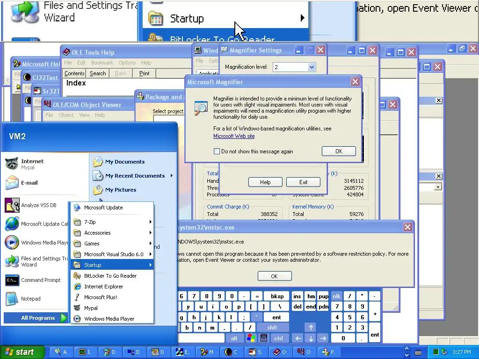Open Microsoft Update Catalog pinned item
The width and height of the screenshot is (479, 359).
(36, 224)
